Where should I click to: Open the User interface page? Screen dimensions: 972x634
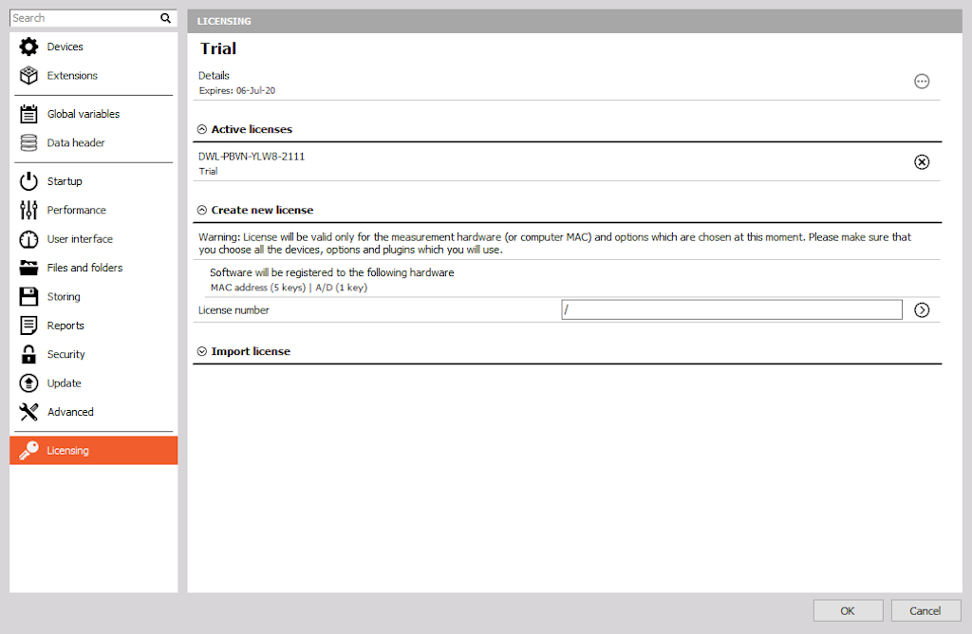tap(80, 238)
